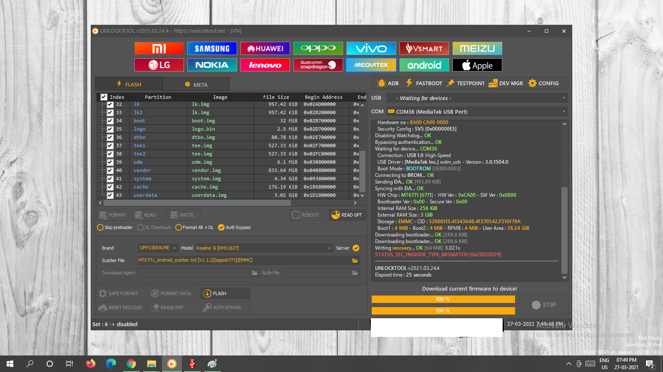The height and width of the screenshot is (372, 663).
Task: Click the READ button
Action: coord(148,215)
